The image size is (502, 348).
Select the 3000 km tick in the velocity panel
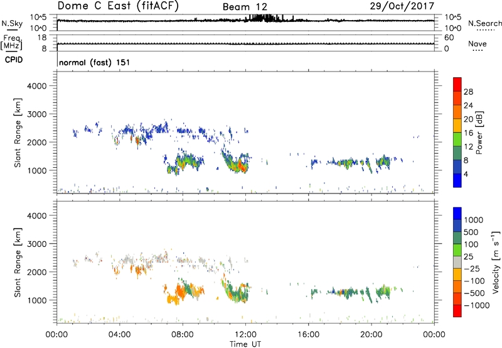point(36,244)
